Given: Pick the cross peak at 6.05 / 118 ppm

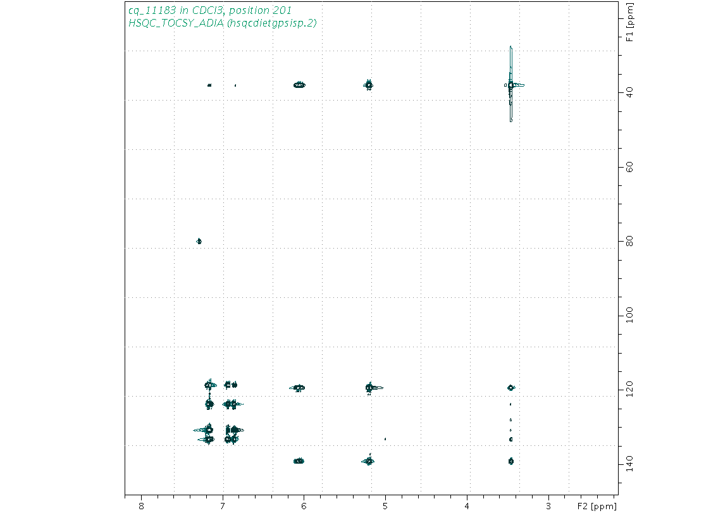Looking at the screenshot, I should [297, 388].
